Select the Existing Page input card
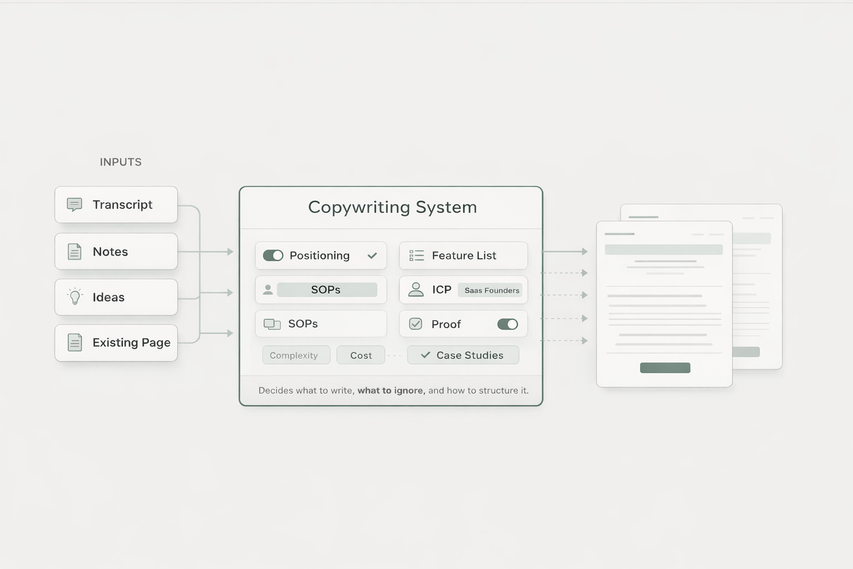This screenshot has width=853, height=569. (116, 343)
